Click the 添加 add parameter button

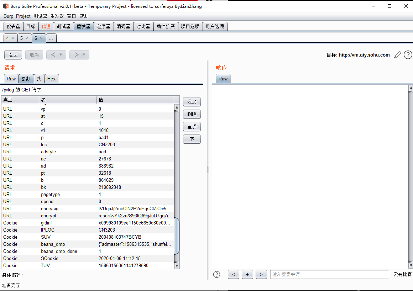tap(192, 102)
